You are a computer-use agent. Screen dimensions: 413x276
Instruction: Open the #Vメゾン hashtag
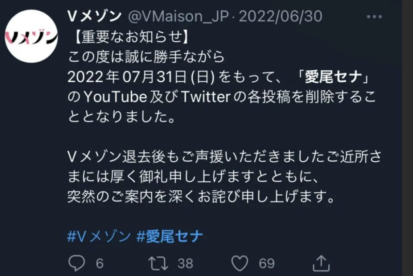tap(99, 236)
